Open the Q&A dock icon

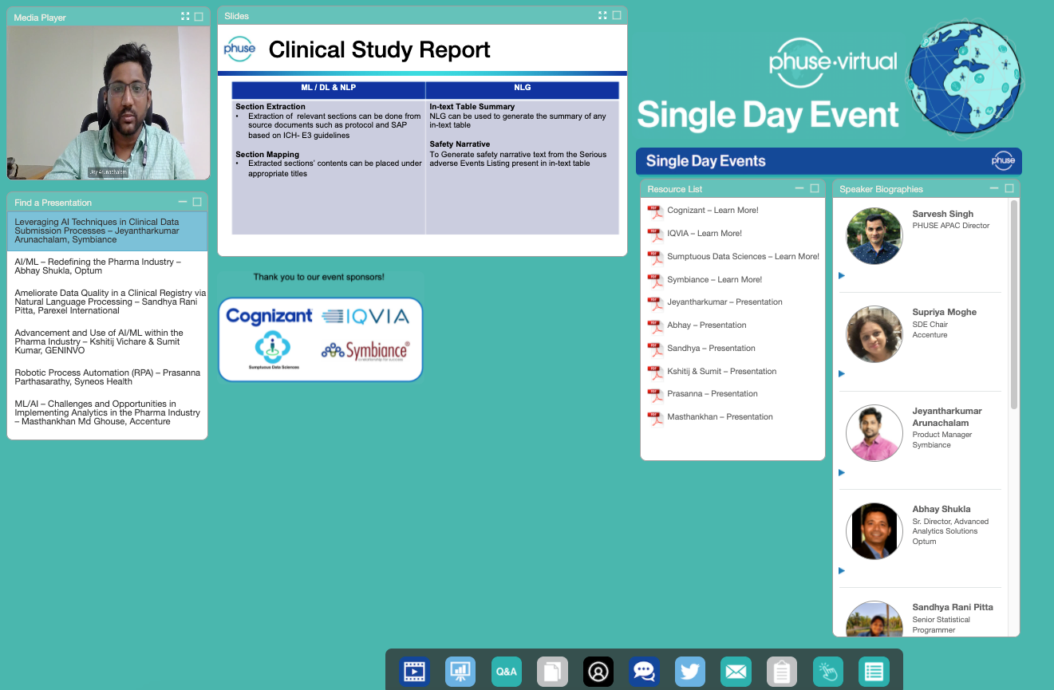[507, 671]
